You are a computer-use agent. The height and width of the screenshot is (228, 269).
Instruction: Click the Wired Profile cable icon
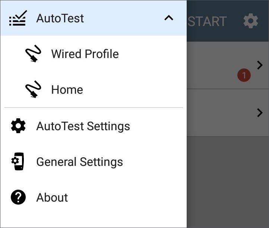pyautogui.click(x=33, y=54)
